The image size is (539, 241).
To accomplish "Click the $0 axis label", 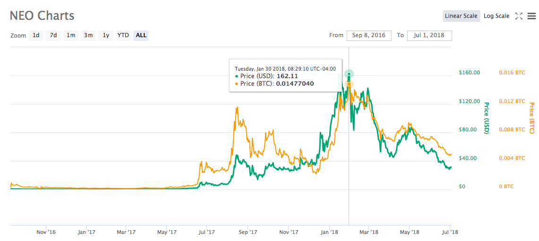I will [462, 186].
